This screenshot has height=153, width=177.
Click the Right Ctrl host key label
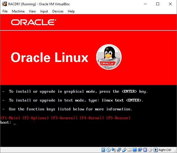coord(165,150)
